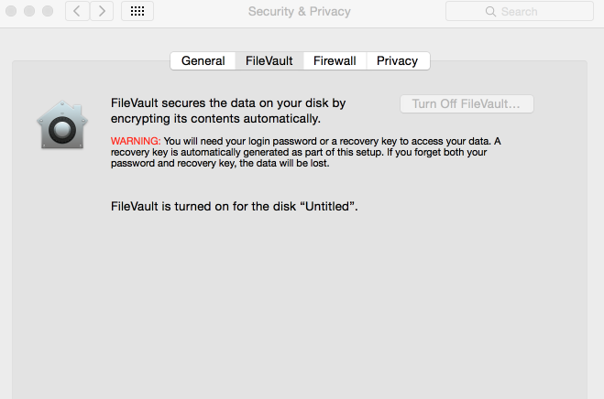Zoom the window with third traffic light
The height and width of the screenshot is (399, 604).
coord(48,11)
